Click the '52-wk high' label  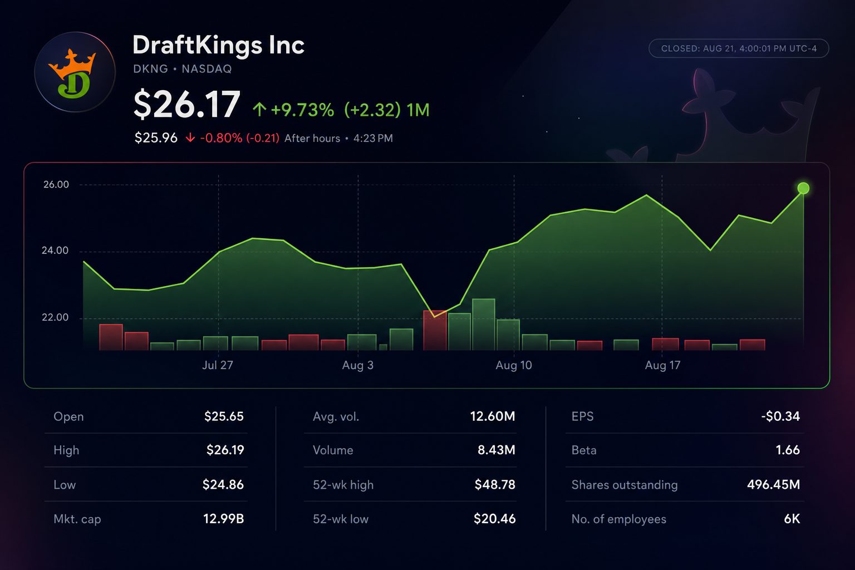click(343, 485)
